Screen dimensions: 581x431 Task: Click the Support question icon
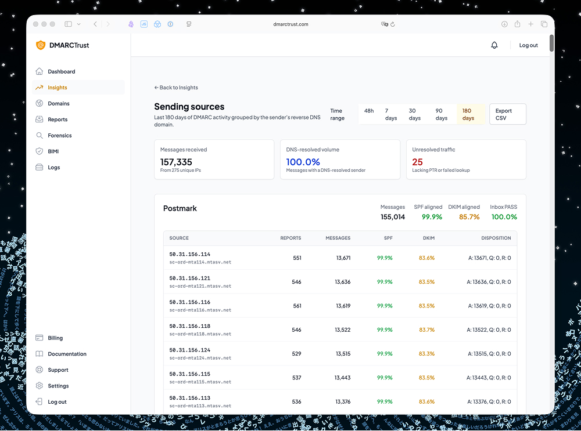click(x=40, y=370)
